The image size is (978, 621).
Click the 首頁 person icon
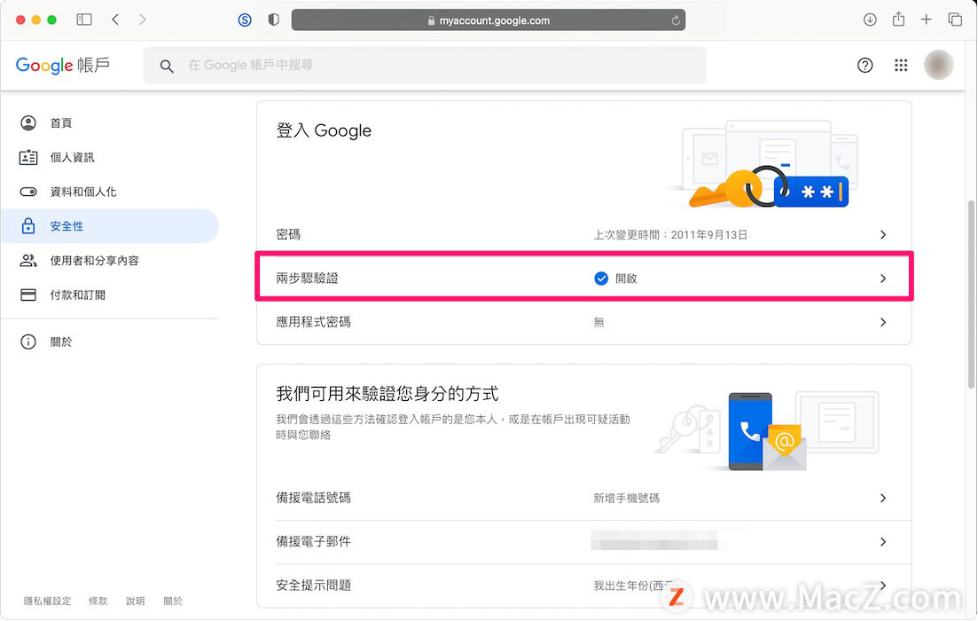(x=28, y=123)
